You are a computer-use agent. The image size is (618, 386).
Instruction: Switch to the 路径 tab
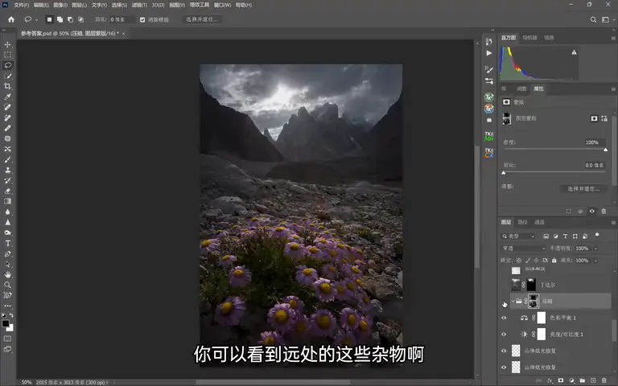pos(522,223)
